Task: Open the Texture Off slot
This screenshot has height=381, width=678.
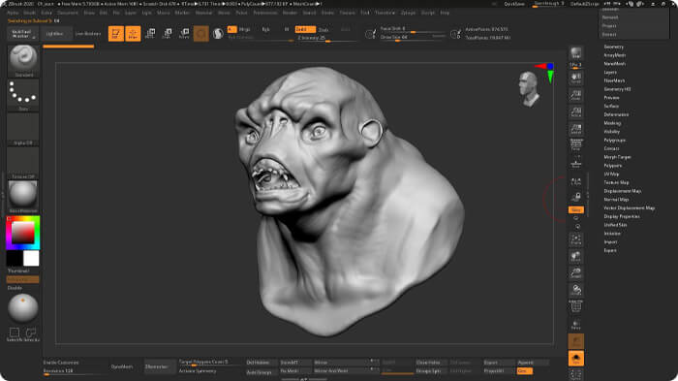Action: 23,163
